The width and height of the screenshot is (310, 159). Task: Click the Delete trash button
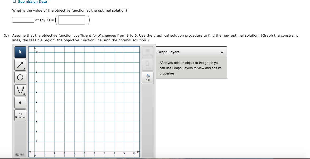pyautogui.click(x=148, y=65)
